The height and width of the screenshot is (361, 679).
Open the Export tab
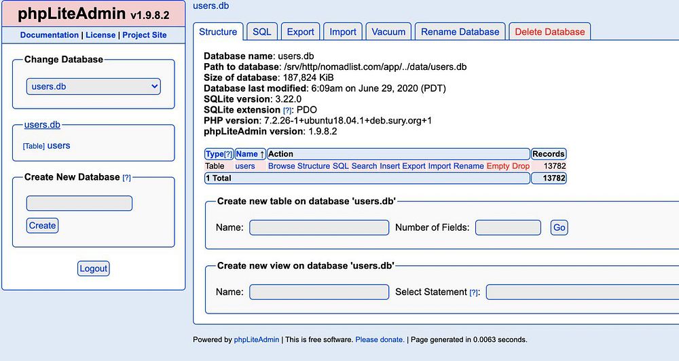tap(300, 32)
